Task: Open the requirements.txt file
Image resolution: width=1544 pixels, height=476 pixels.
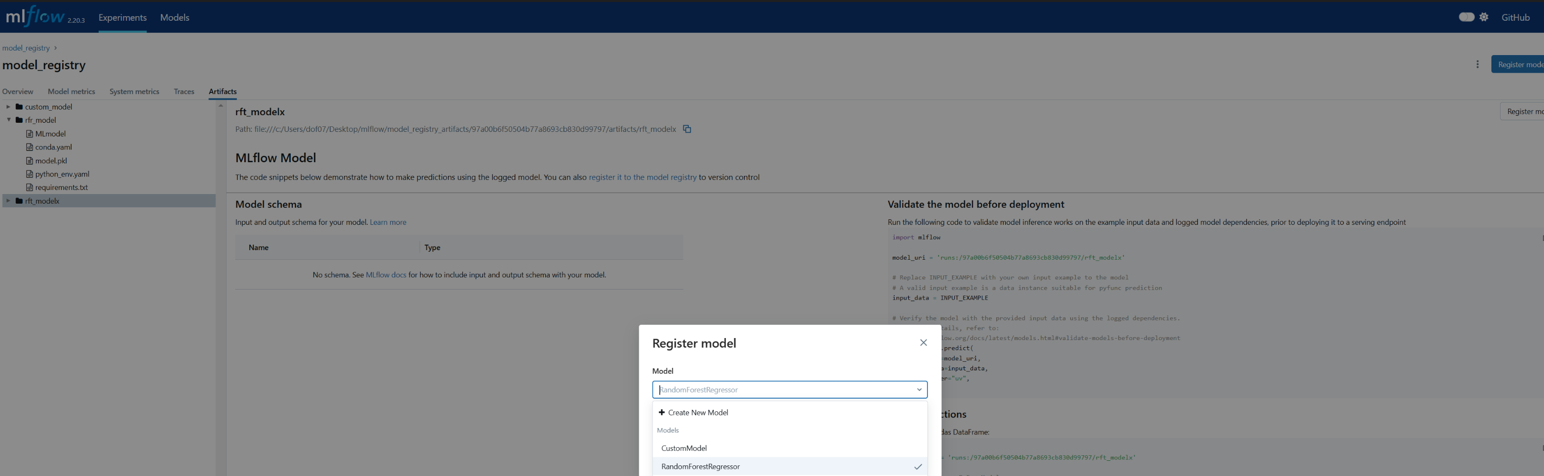Action: coord(61,187)
